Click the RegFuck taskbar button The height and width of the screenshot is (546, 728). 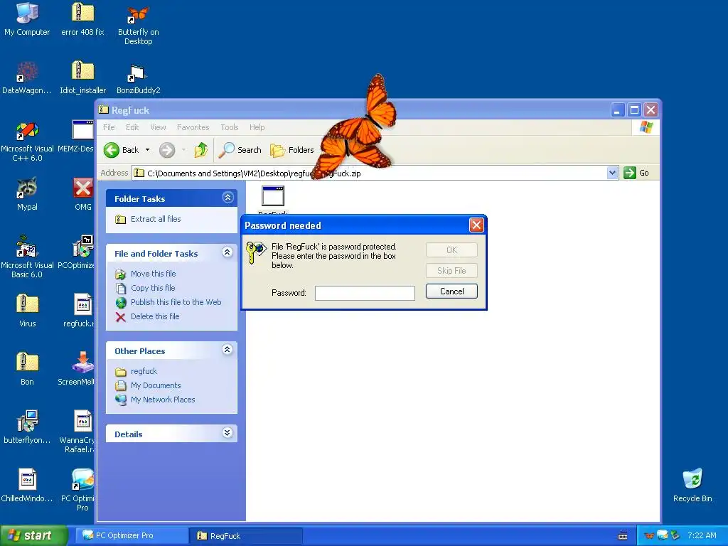(x=246, y=536)
